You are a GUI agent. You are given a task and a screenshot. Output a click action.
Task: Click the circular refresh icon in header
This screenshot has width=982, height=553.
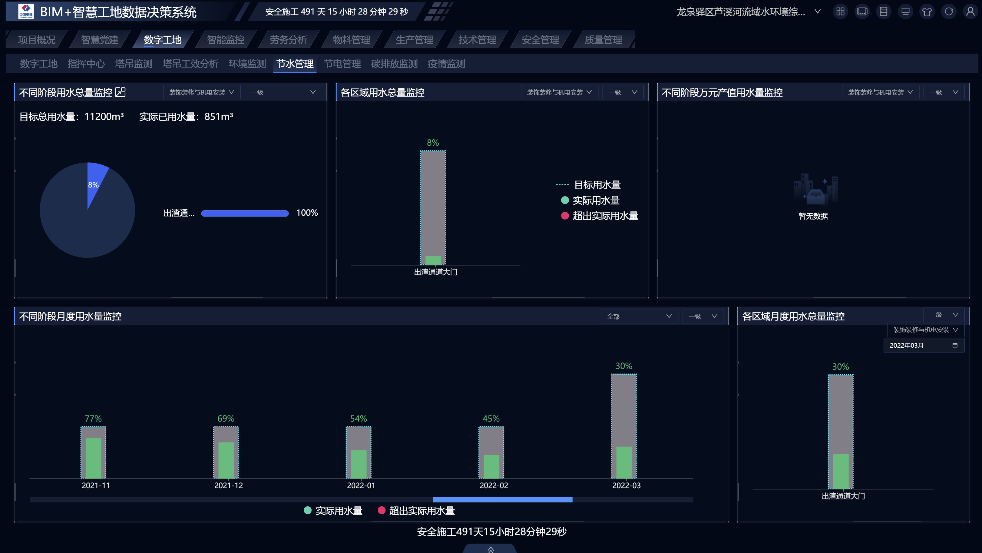(x=948, y=12)
